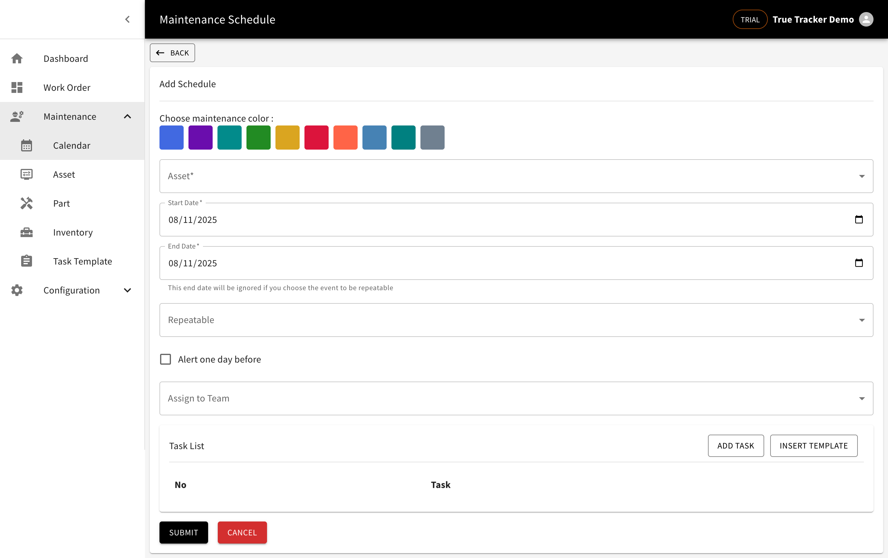Screen dimensions: 888x558
Task: Click the Part tools icon
Action: 27,203
